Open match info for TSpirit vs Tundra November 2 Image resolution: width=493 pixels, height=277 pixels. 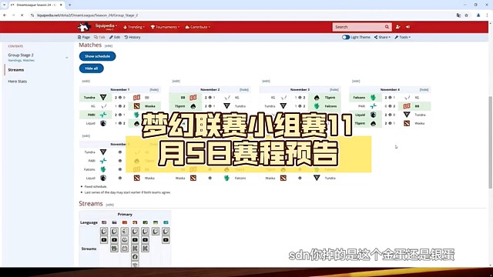[210, 106]
